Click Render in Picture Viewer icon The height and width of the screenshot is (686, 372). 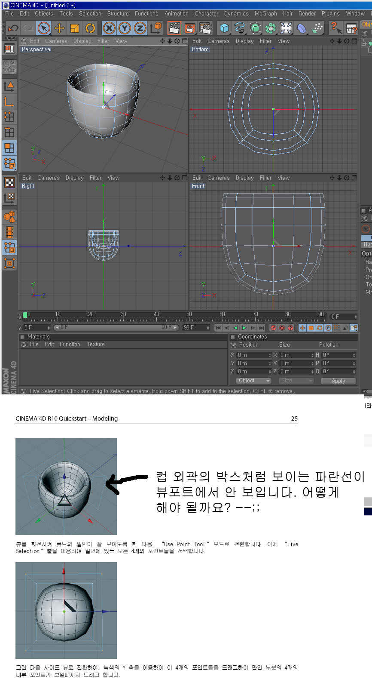click(x=190, y=28)
